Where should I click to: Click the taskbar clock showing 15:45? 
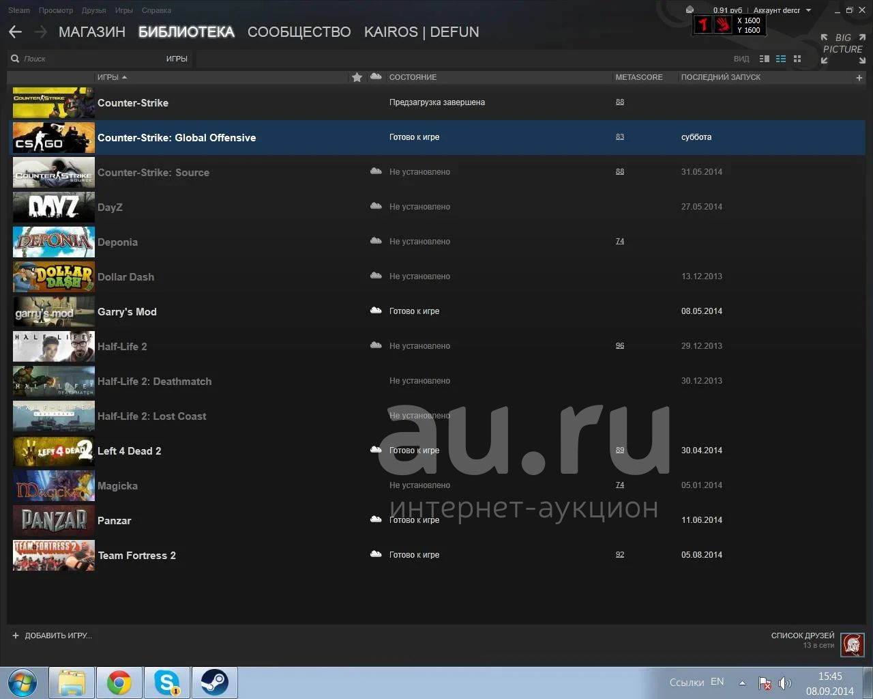830,676
